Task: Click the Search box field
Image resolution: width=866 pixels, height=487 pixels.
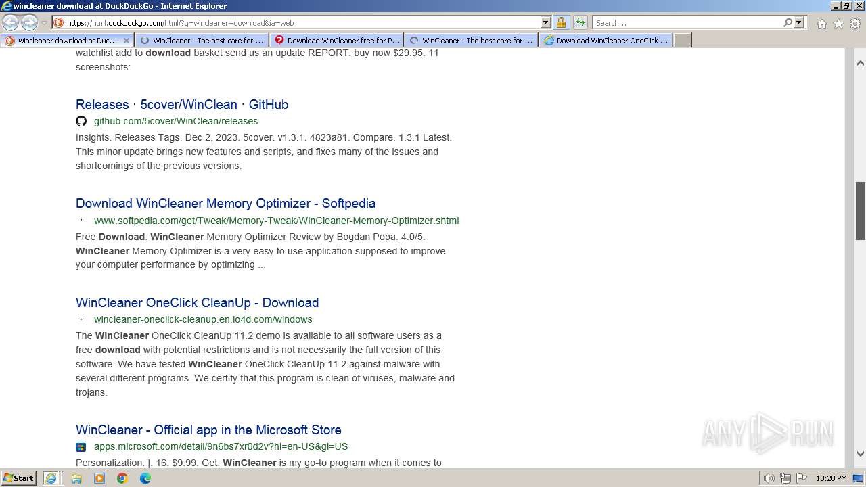Action: click(x=687, y=22)
